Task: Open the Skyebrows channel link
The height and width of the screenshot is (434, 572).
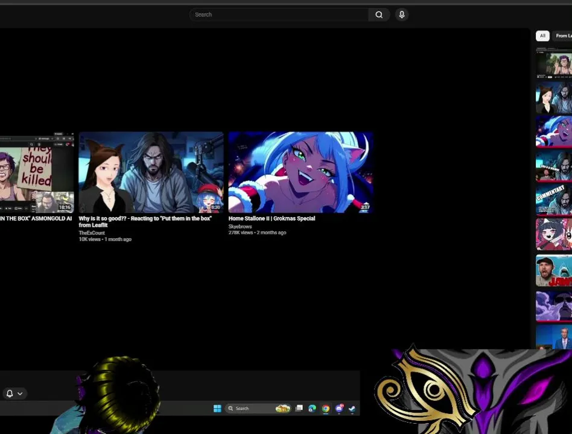Action: (x=240, y=226)
